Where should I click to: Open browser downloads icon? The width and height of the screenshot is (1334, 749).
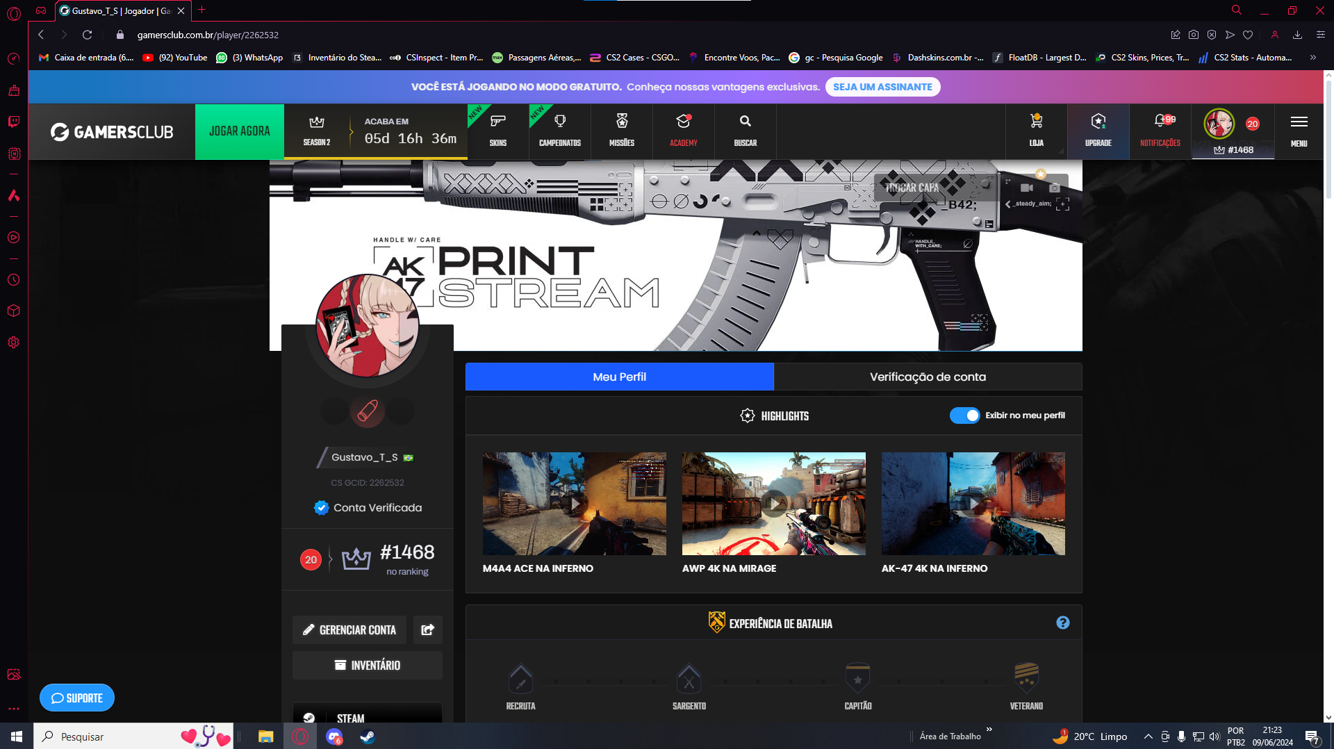point(1297,35)
